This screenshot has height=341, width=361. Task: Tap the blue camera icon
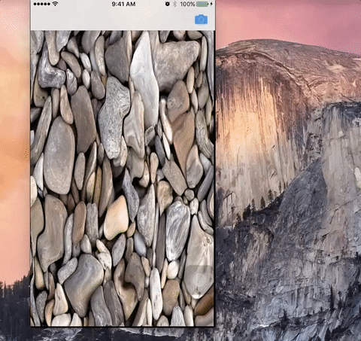pos(201,20)
